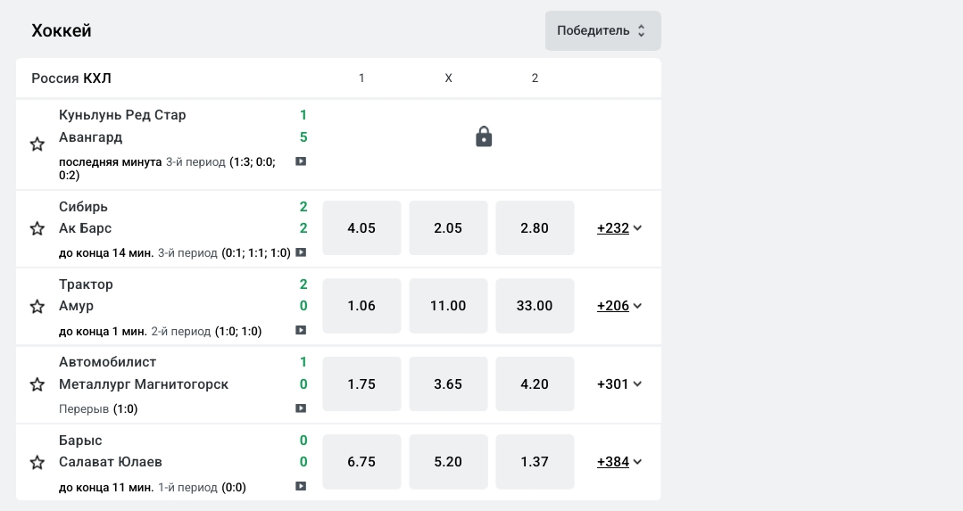Show +384 additional markets for Барыс

pos(619,462)
